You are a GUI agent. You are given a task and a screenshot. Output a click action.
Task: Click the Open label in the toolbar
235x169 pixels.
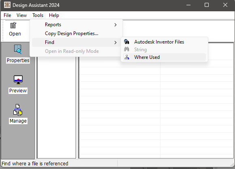[x=15, y=34]
